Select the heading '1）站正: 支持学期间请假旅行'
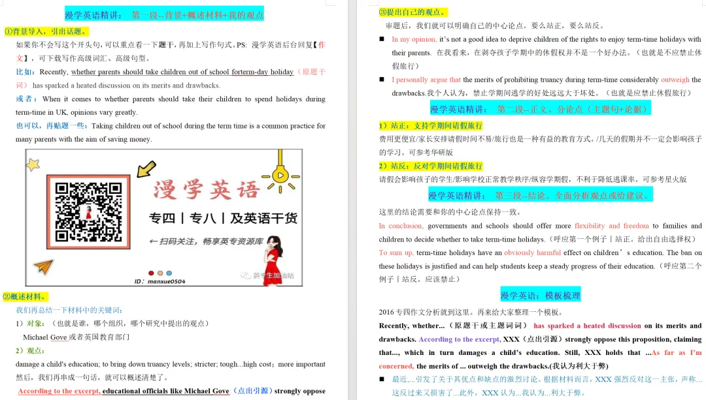 430,125
